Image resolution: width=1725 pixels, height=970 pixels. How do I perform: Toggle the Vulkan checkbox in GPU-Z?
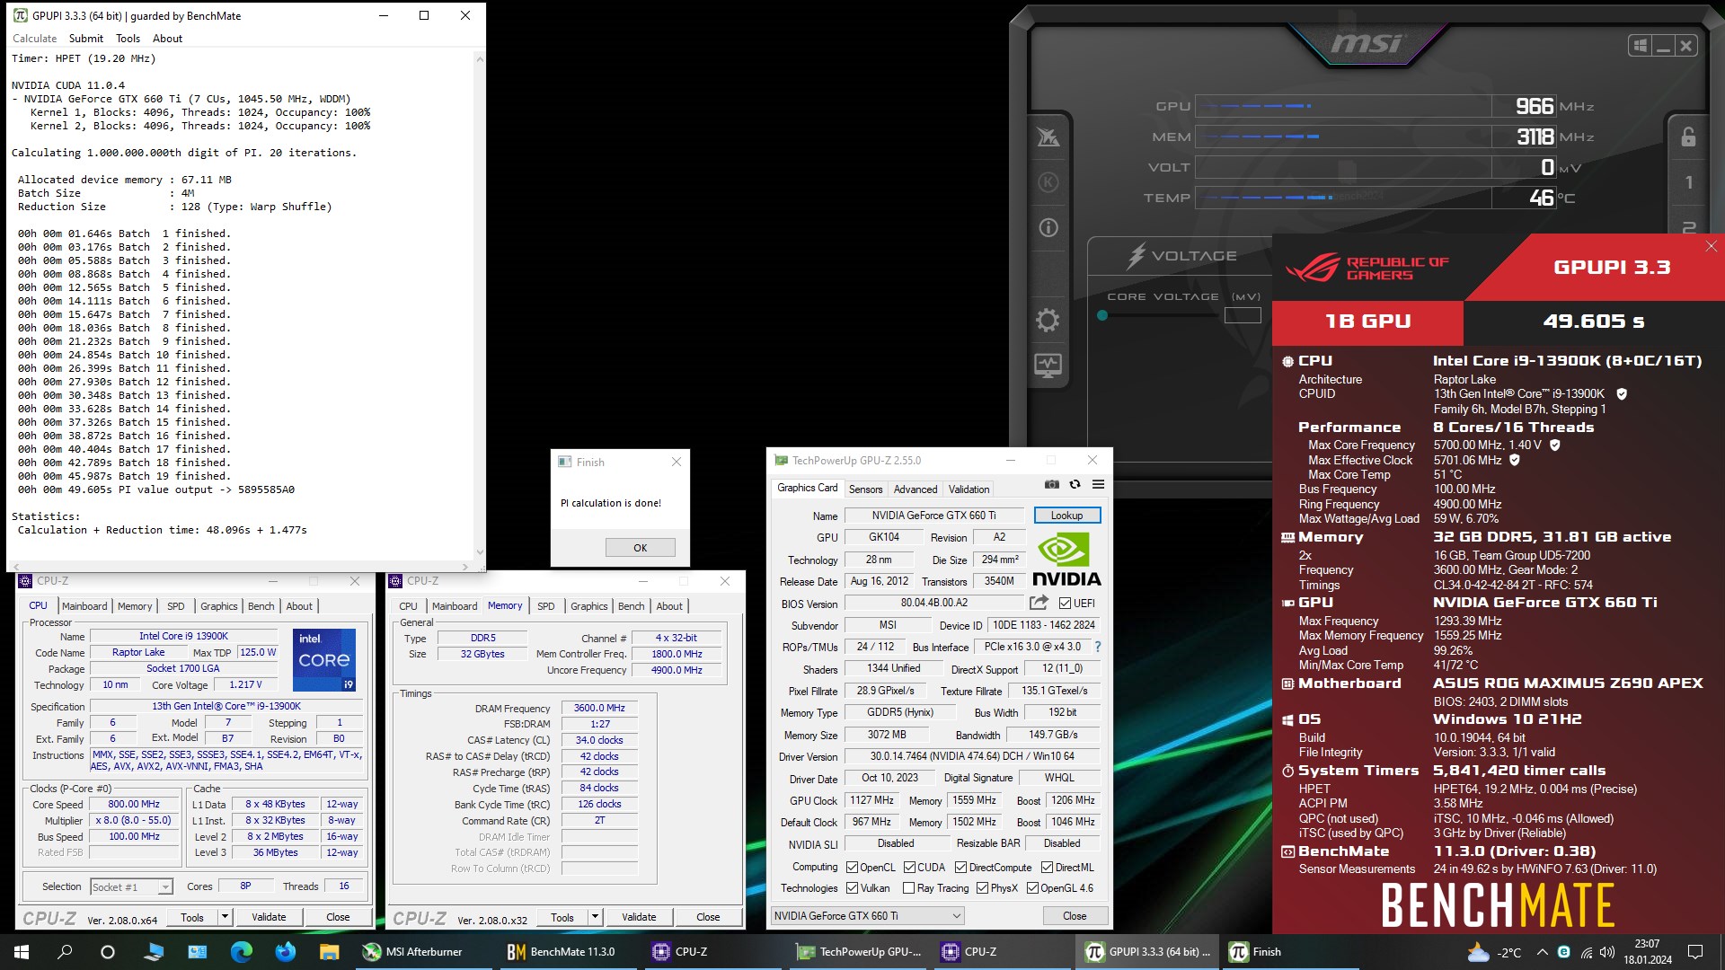852,888
